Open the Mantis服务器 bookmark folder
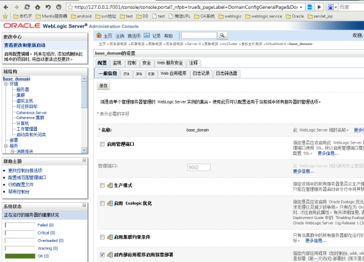The width and height of the screenshot is (364, 262). 51,16
